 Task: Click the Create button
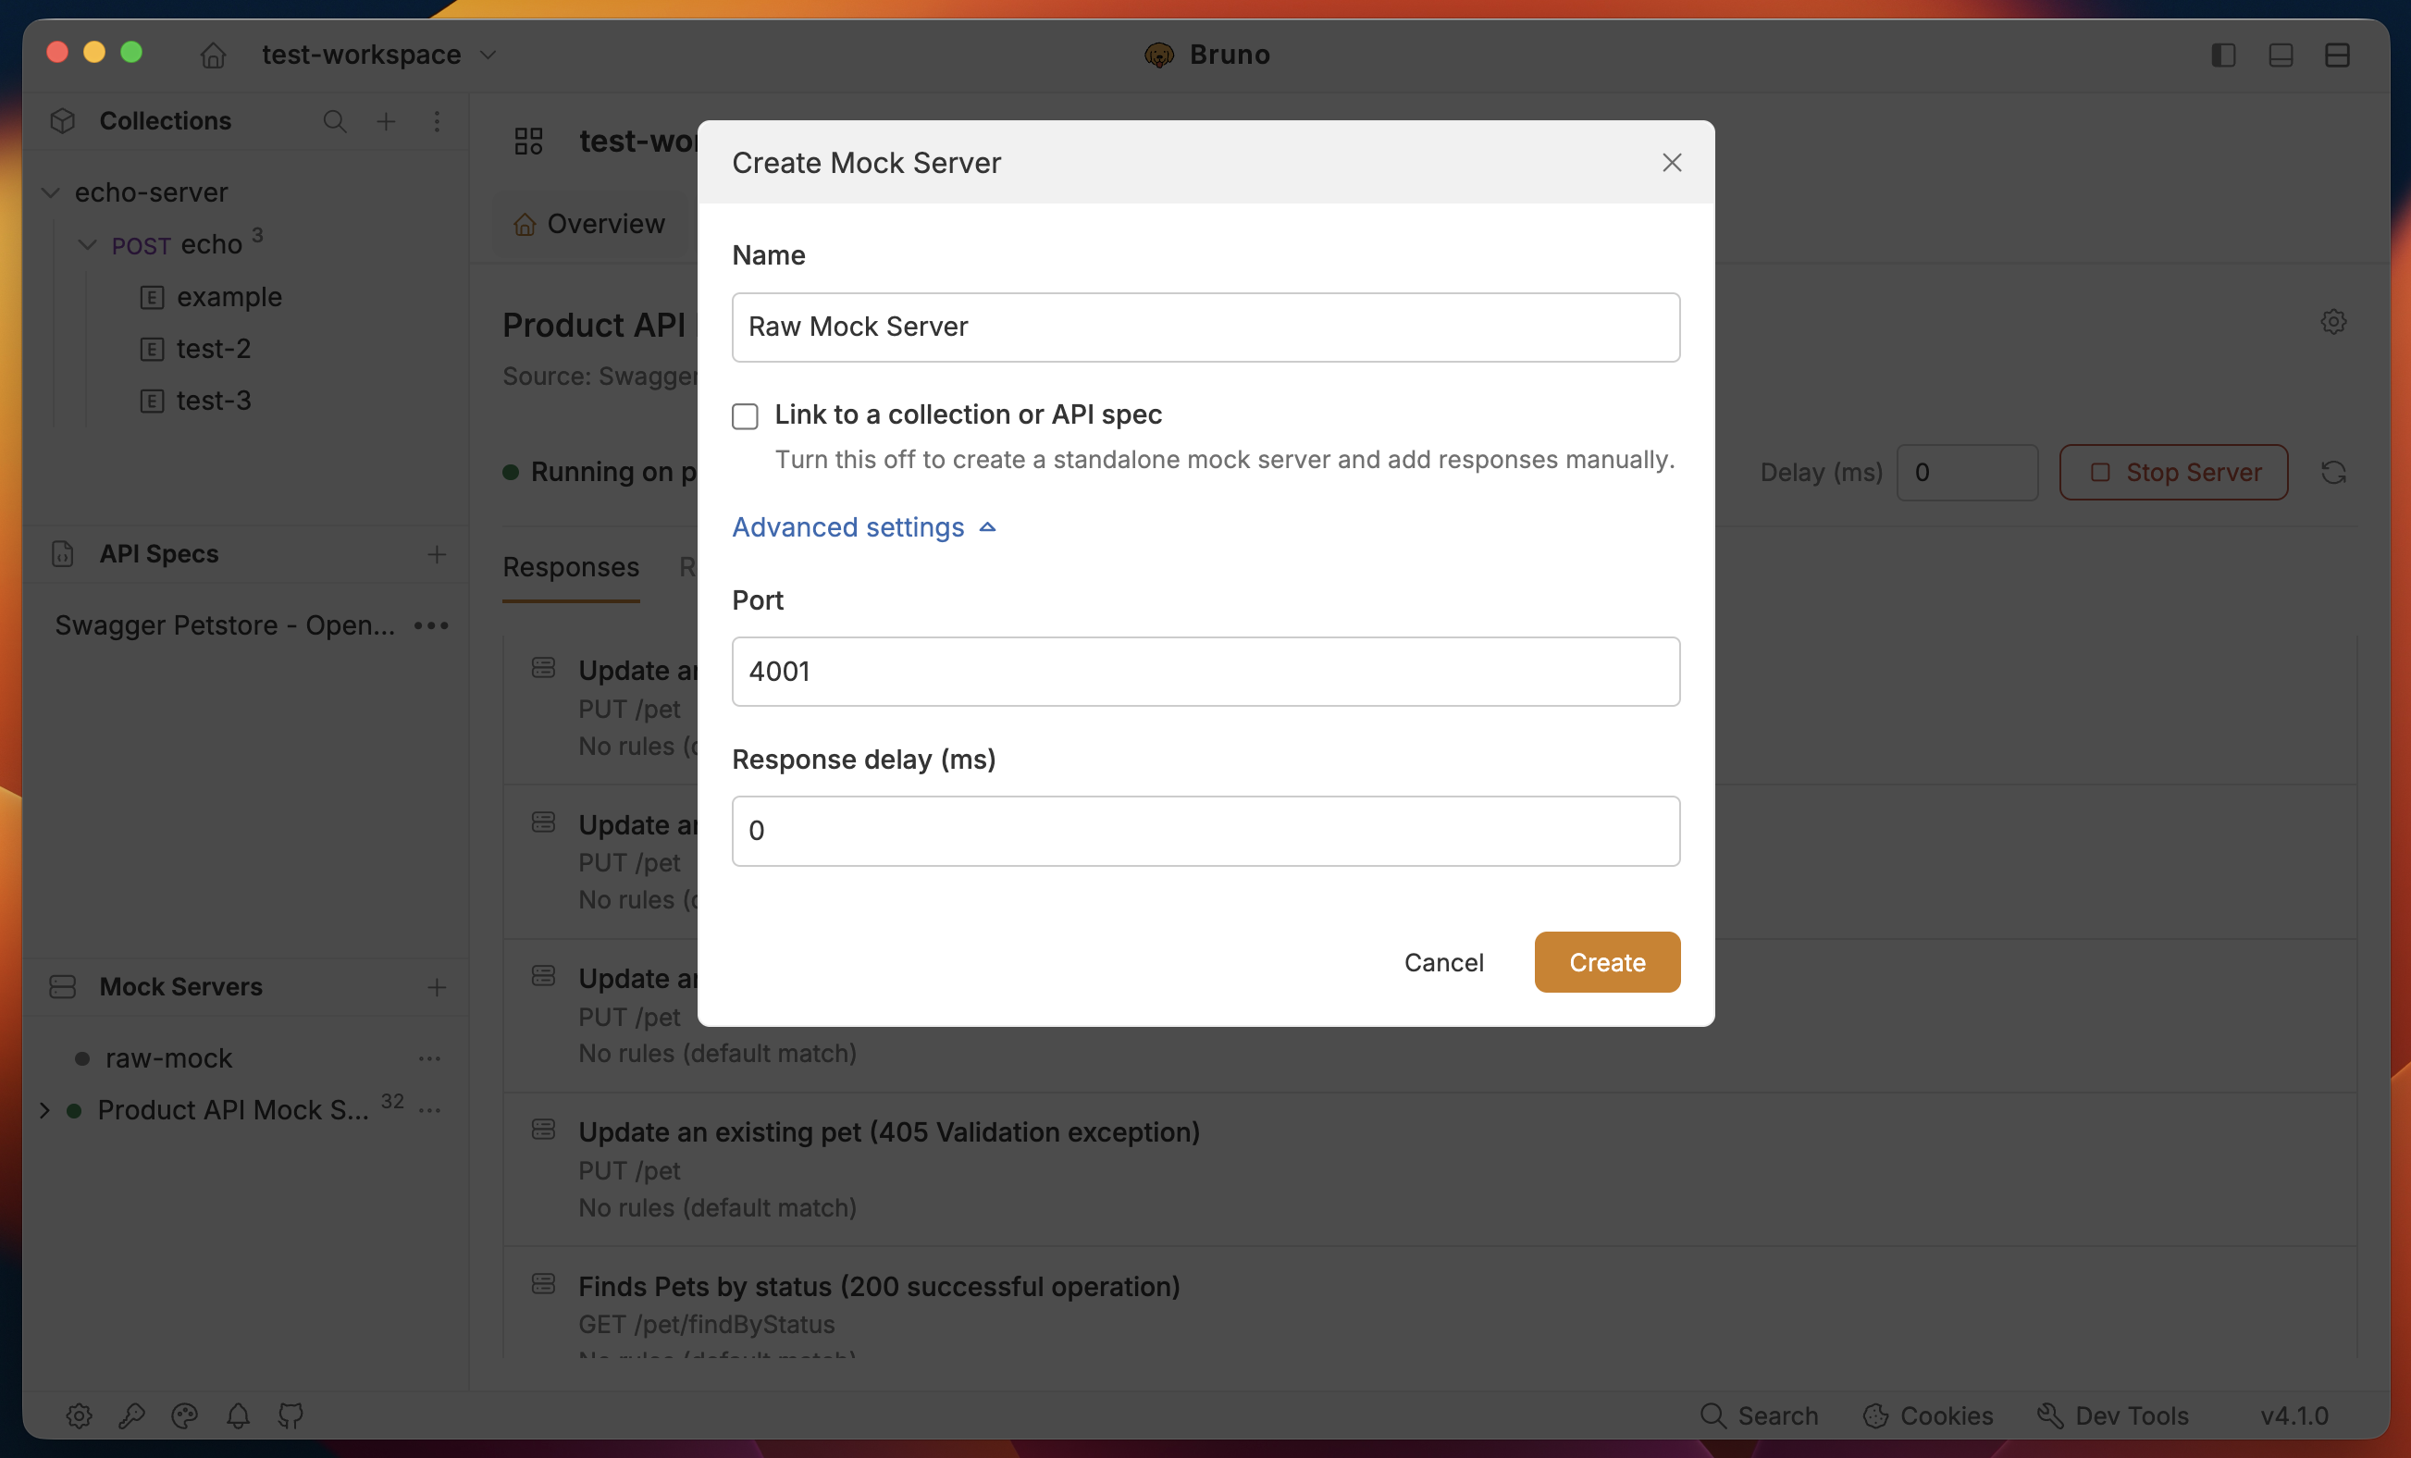[1607, 963]
